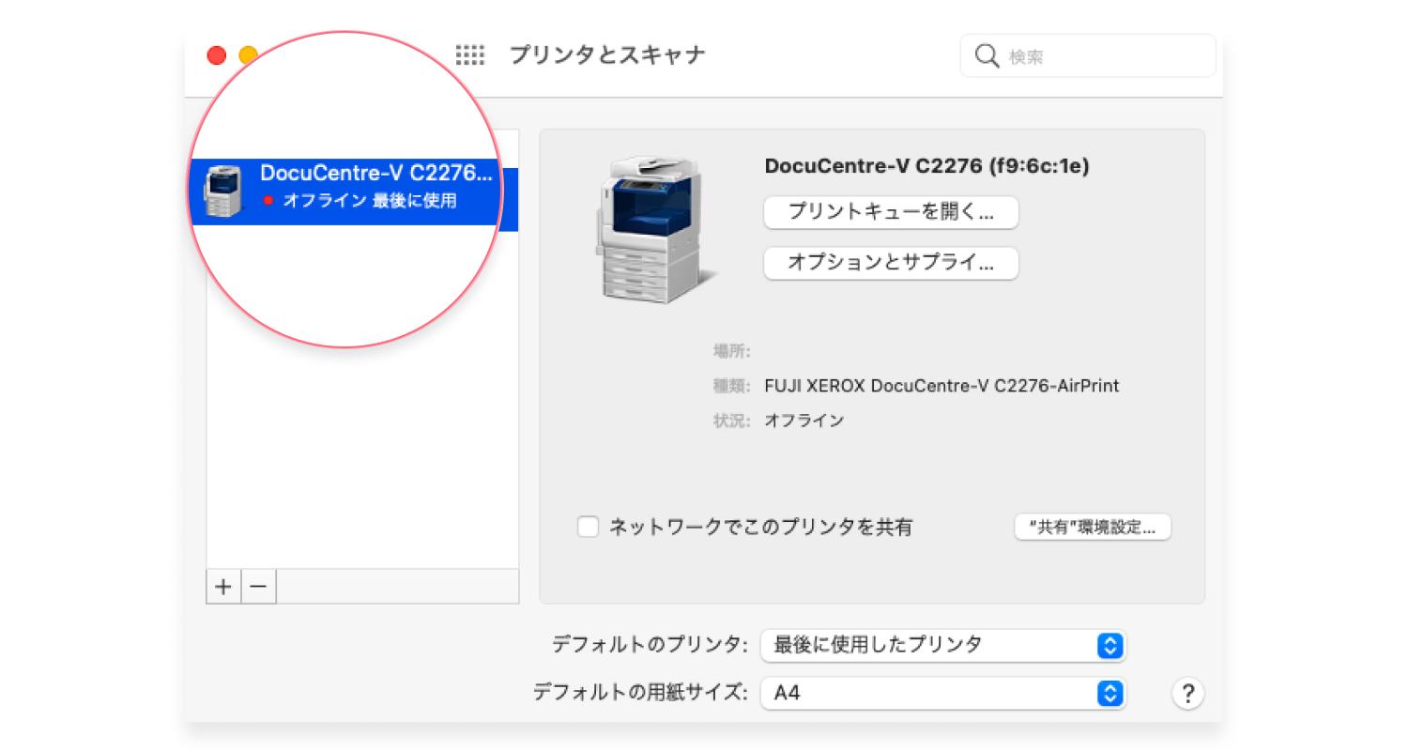1408x751 pixels.
Task: Click the FUJI XEROX DocuCentre-V C2276-AirPrint text
Action: coord(941,386)
